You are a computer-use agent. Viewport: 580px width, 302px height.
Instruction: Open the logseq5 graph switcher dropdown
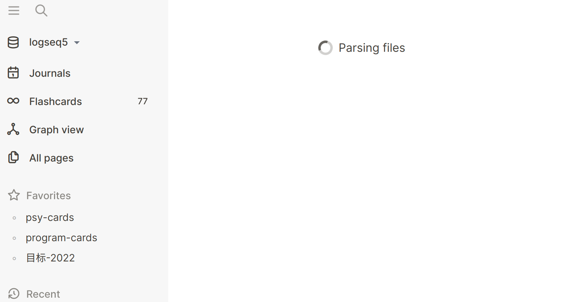(77, 42)
